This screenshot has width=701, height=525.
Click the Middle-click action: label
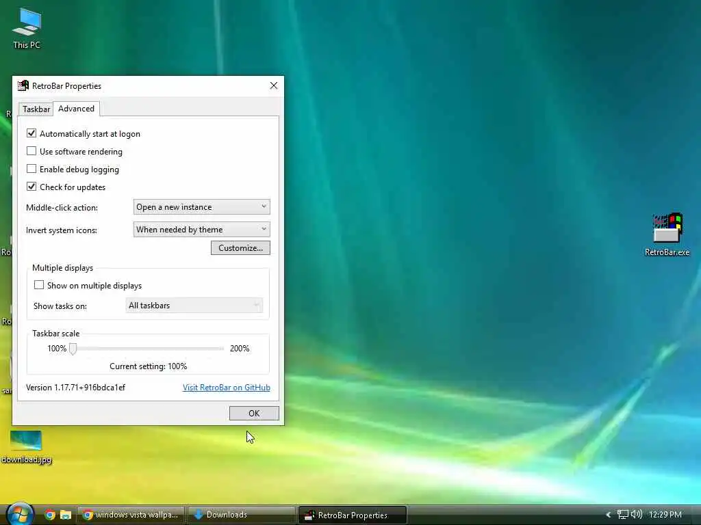(x=62, y=208)
